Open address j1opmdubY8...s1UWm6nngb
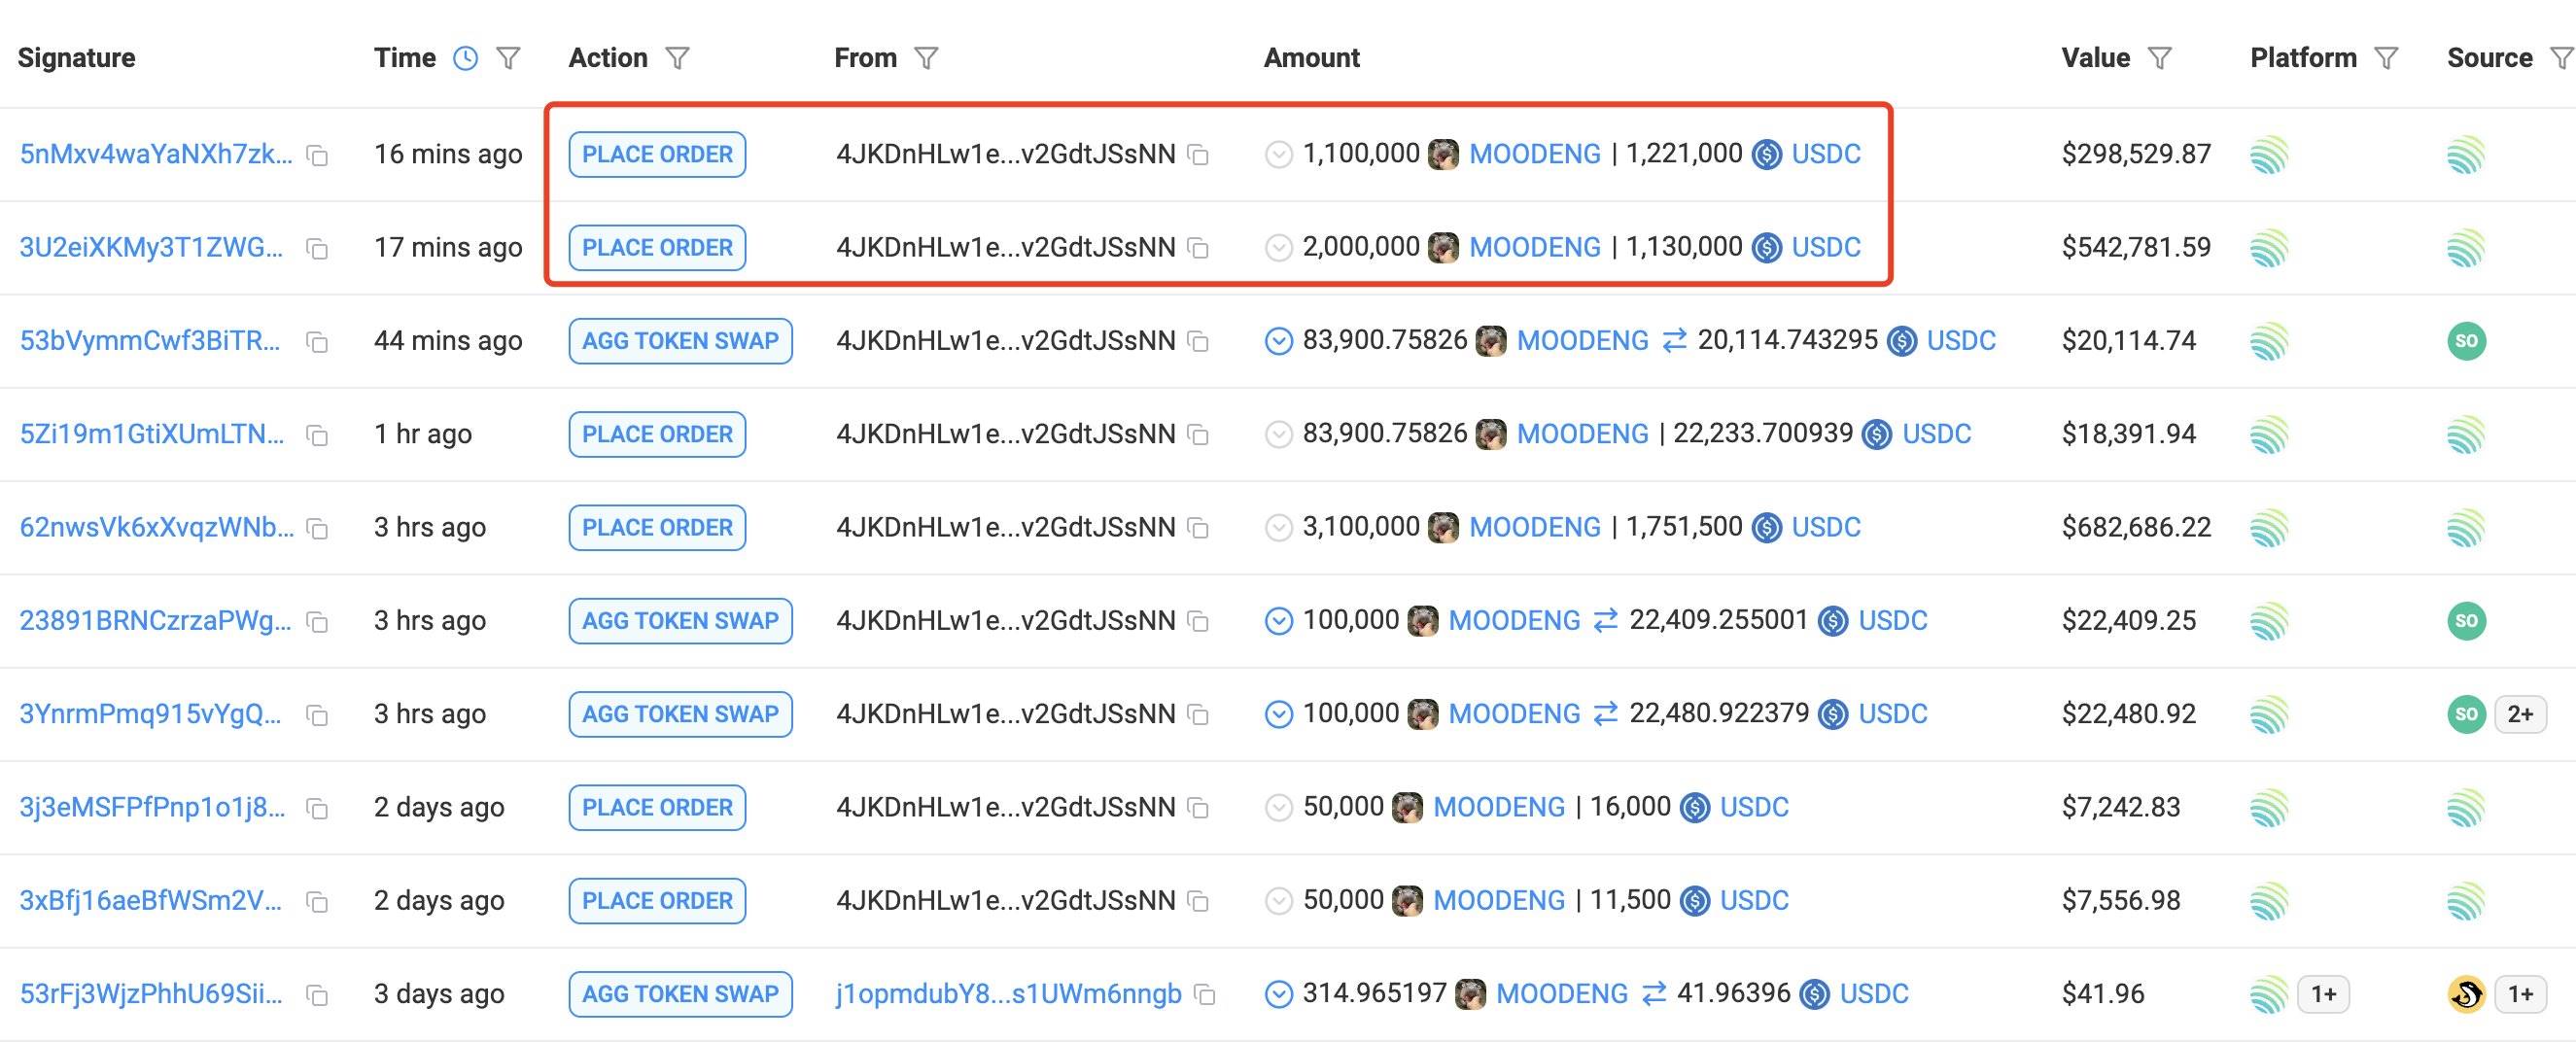The image size is (2576, 1042). pyautogui.click(x=1008, y=994)
